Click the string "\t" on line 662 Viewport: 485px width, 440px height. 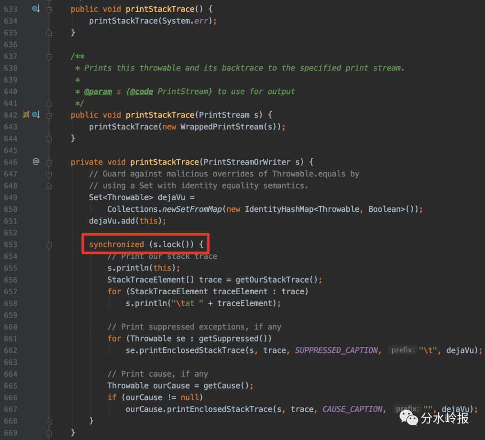[428, 350]
